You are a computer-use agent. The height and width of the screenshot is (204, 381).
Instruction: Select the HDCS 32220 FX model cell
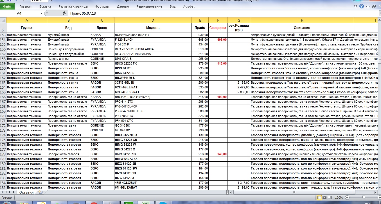[x=153, y=63]
